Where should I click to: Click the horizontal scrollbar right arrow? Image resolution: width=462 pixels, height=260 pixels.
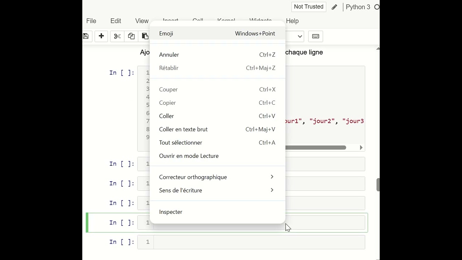361,147
